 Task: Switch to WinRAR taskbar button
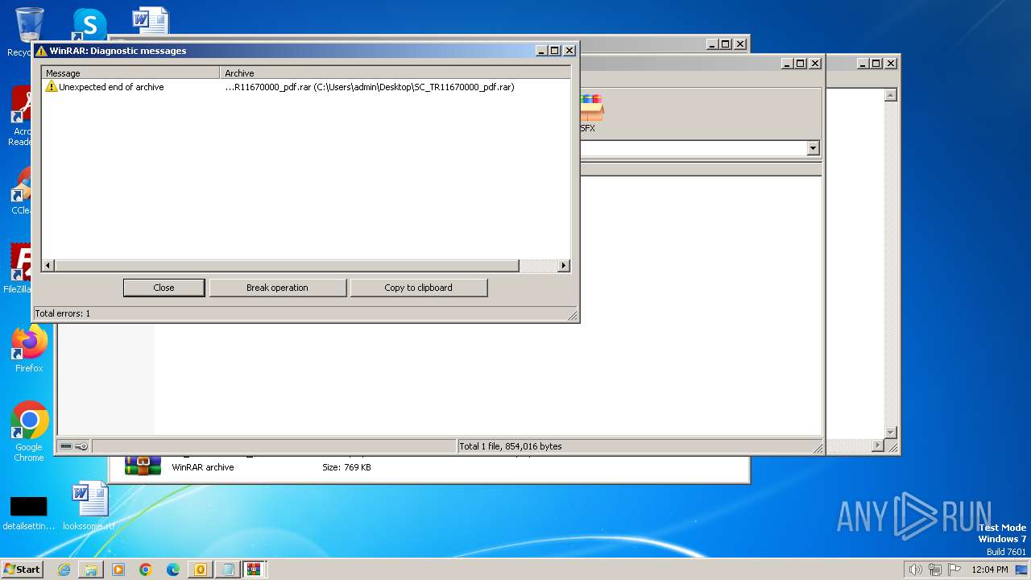tap(255, 570)
